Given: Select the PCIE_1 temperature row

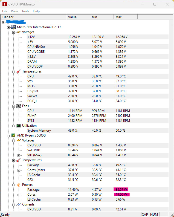Looking at the screenshot, I should pyautogui.click(x=98, y=101).
